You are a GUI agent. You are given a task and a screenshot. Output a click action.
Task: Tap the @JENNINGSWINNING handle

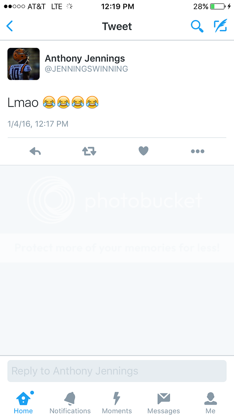point(86,69)
